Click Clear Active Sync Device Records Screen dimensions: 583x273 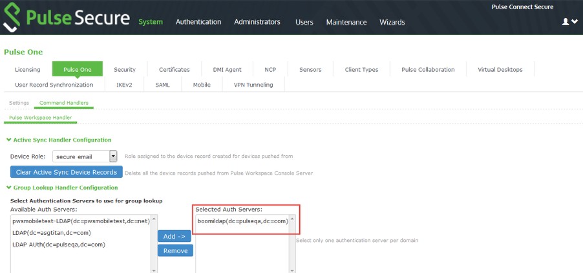[x=67, y=172]
